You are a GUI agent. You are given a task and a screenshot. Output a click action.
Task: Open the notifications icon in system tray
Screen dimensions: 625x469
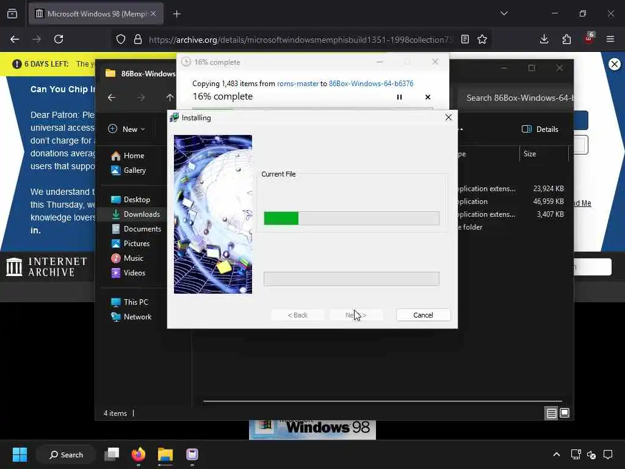608,454
